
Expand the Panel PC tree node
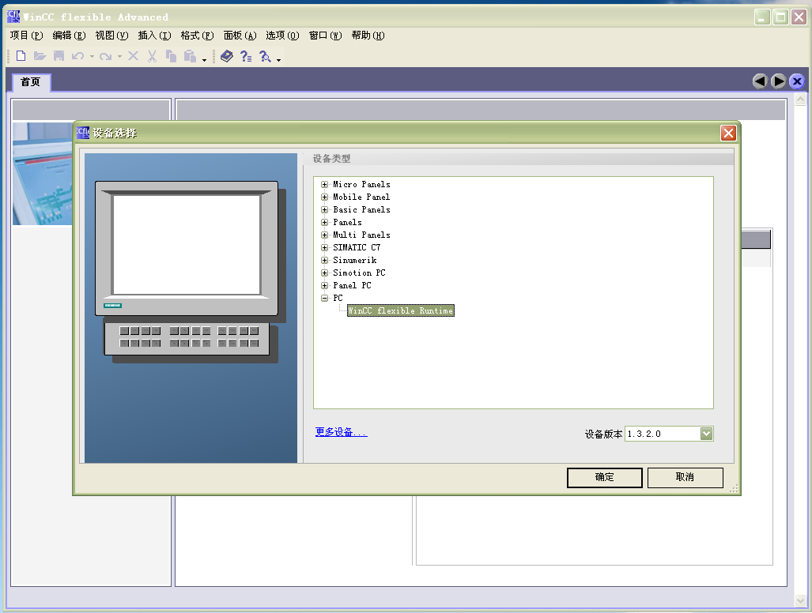(x=325, y=285)
